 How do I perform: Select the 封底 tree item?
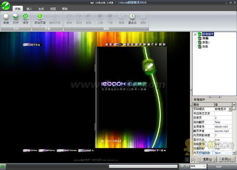coord(205,47)
